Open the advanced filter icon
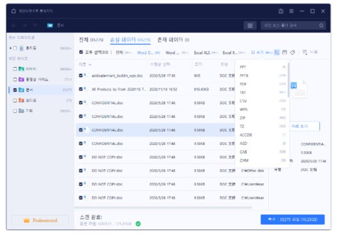This screenshot has width=341, height=235. point(305,52)
